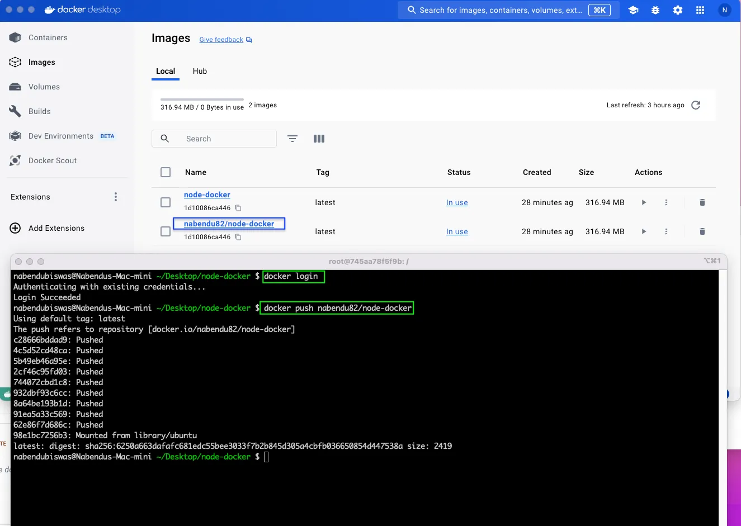Open the apps grid icon in header
The height and width of the screenshot is (526, 741).
[700, 10]
